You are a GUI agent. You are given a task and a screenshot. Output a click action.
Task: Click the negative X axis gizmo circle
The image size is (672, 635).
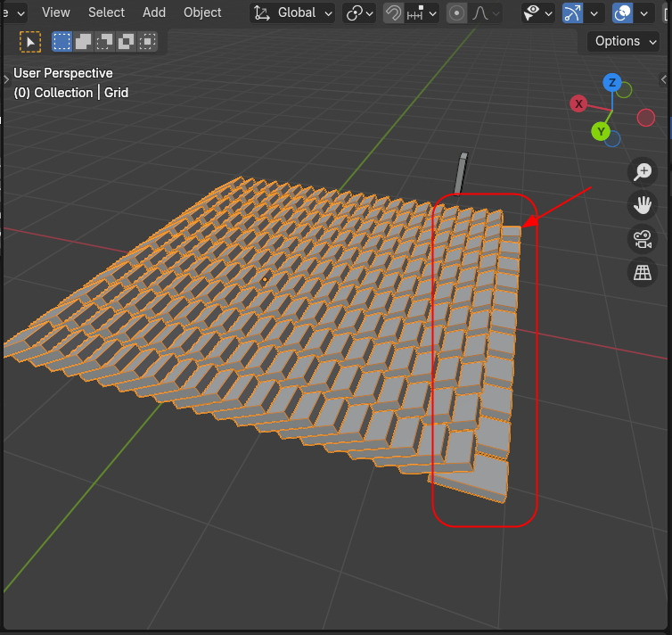(x=646, y=118)
